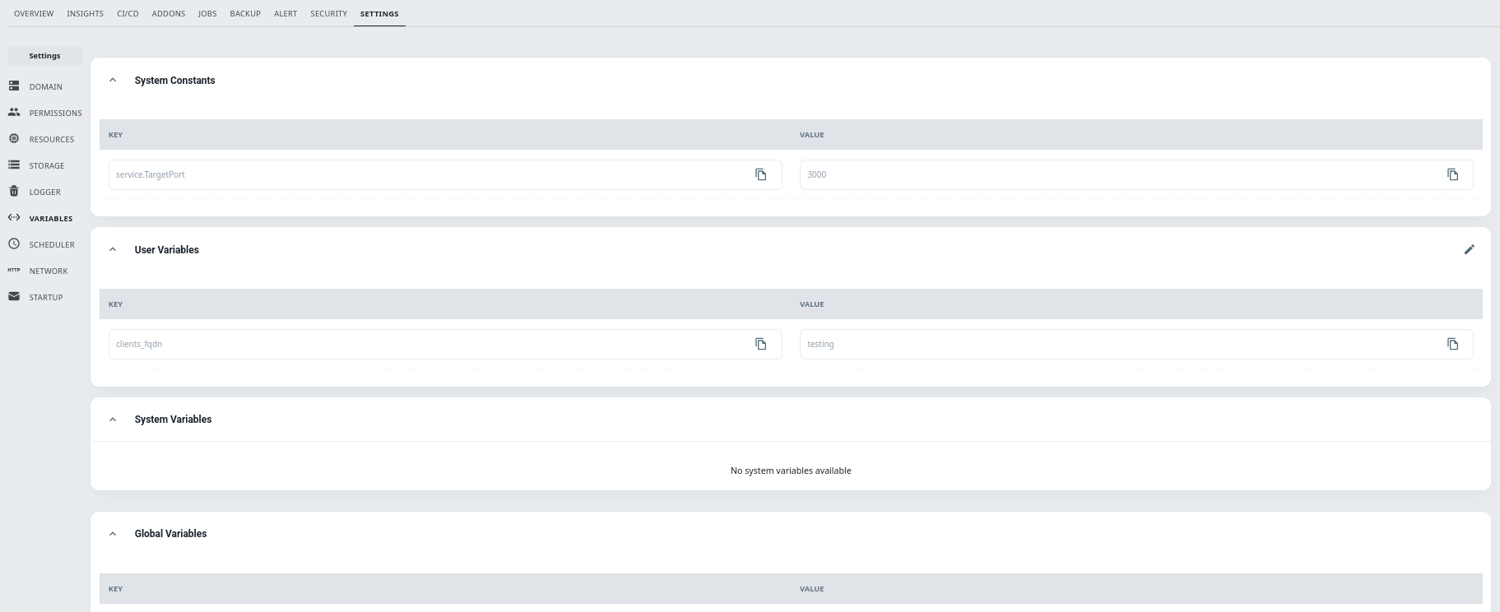Open Permissions settings label
1500x612 pixels.
56,113
